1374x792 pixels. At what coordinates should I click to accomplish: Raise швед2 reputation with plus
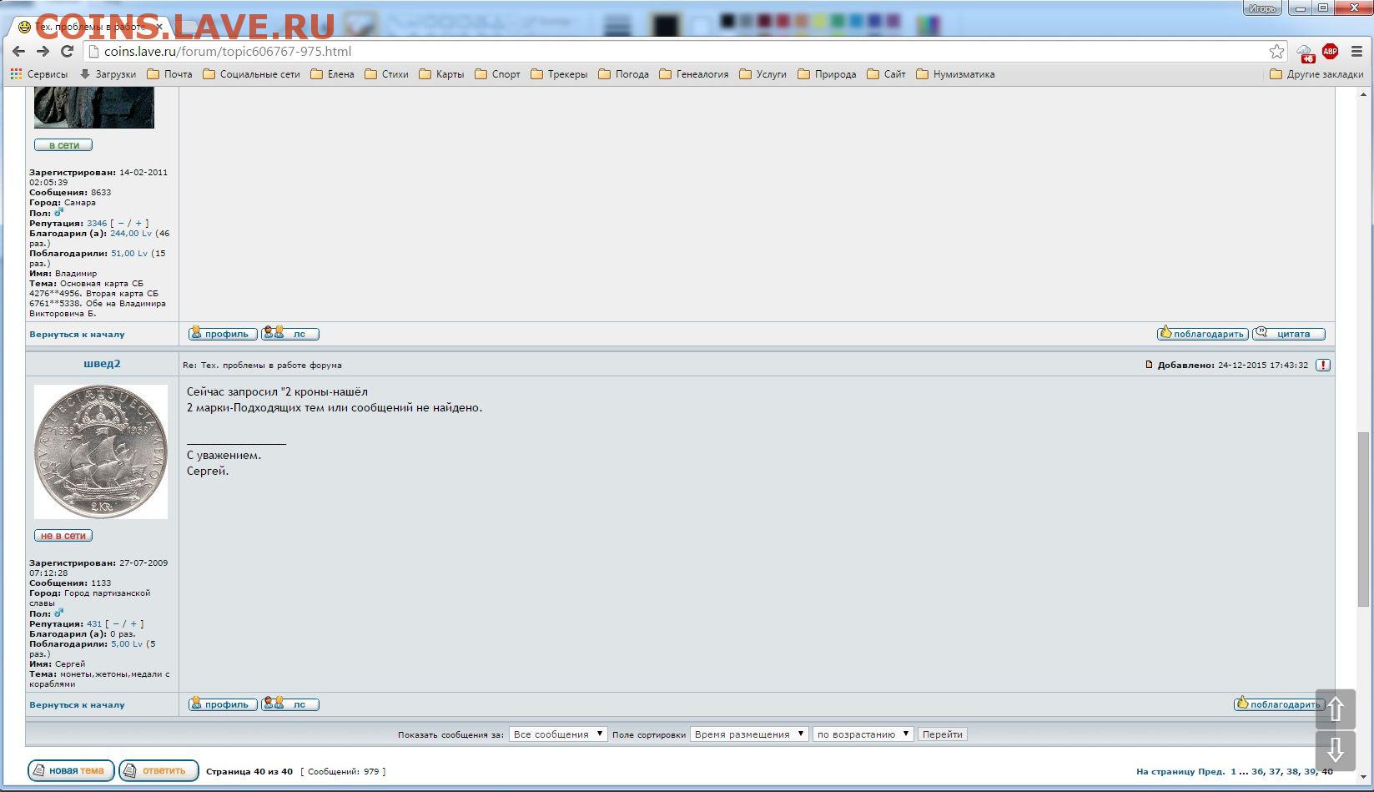(133, 624)
